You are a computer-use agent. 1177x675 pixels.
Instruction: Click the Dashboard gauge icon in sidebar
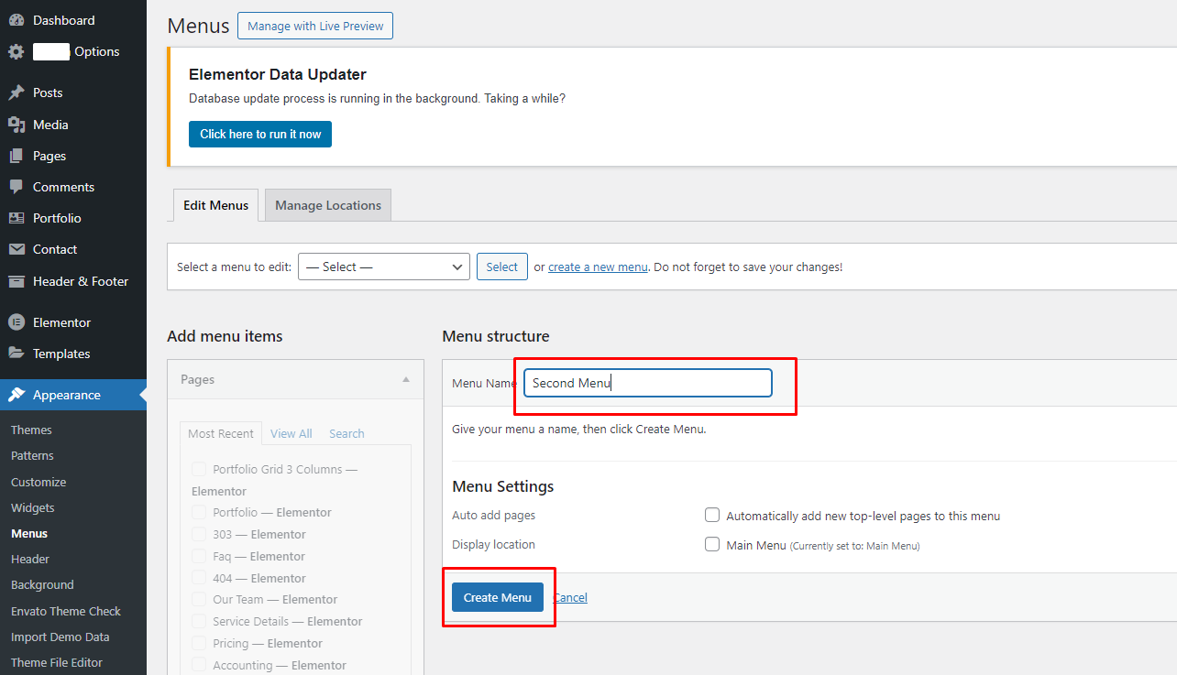16,20
